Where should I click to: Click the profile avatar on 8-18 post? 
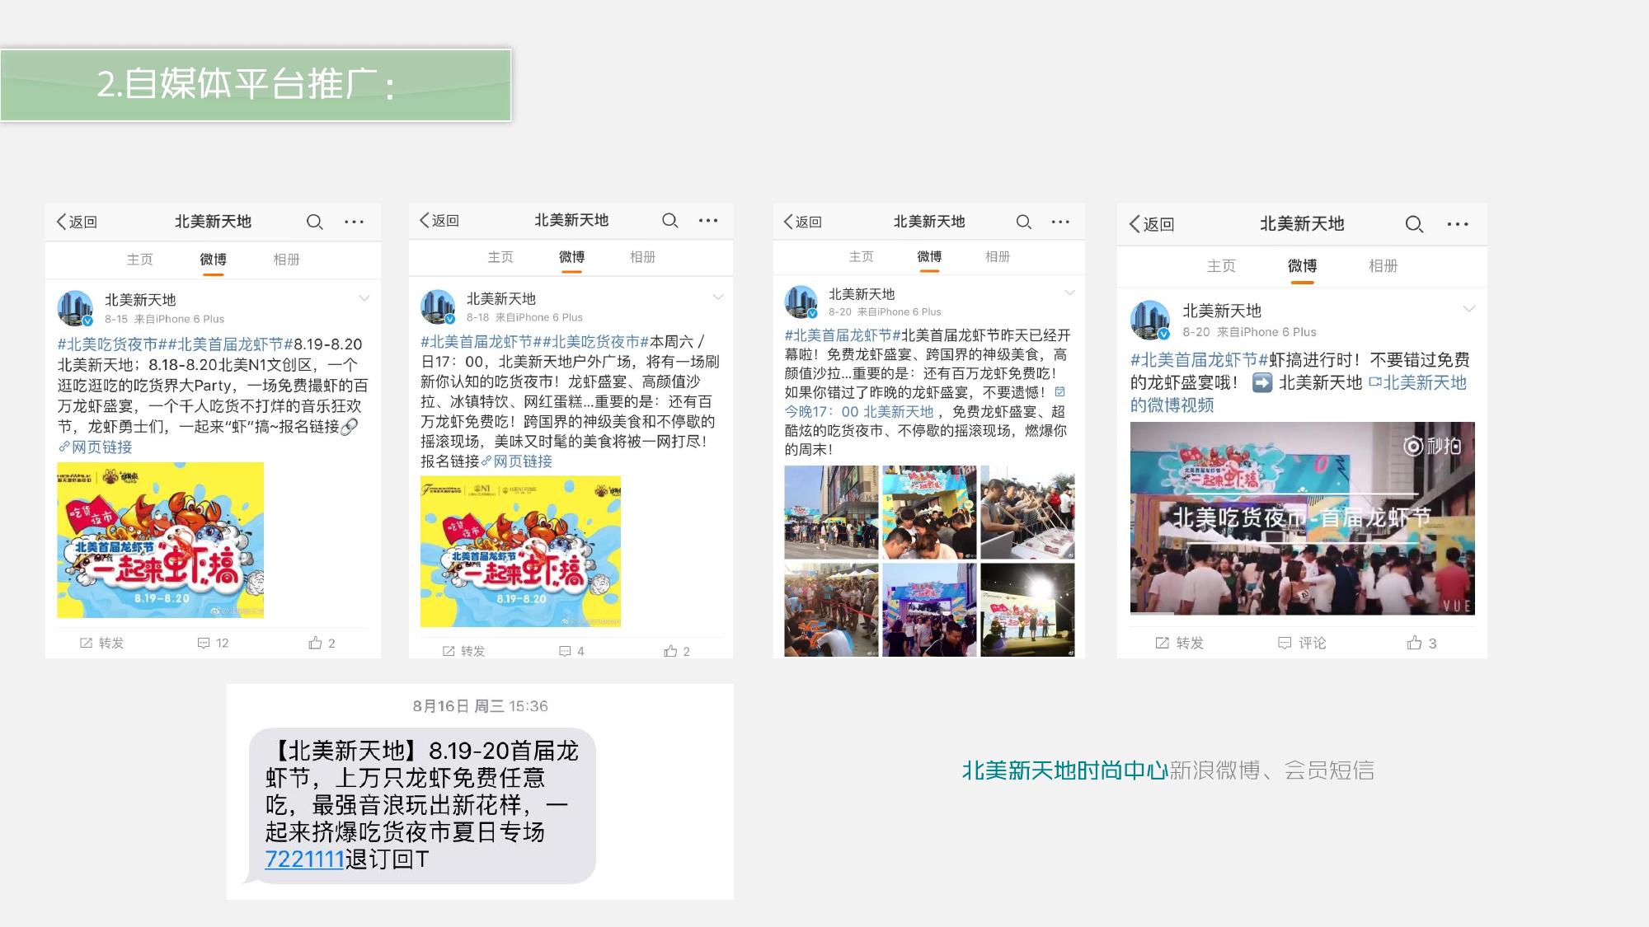click(438, 307)
